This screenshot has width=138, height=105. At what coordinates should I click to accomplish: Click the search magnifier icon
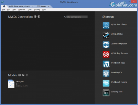(x=65, y=17)
